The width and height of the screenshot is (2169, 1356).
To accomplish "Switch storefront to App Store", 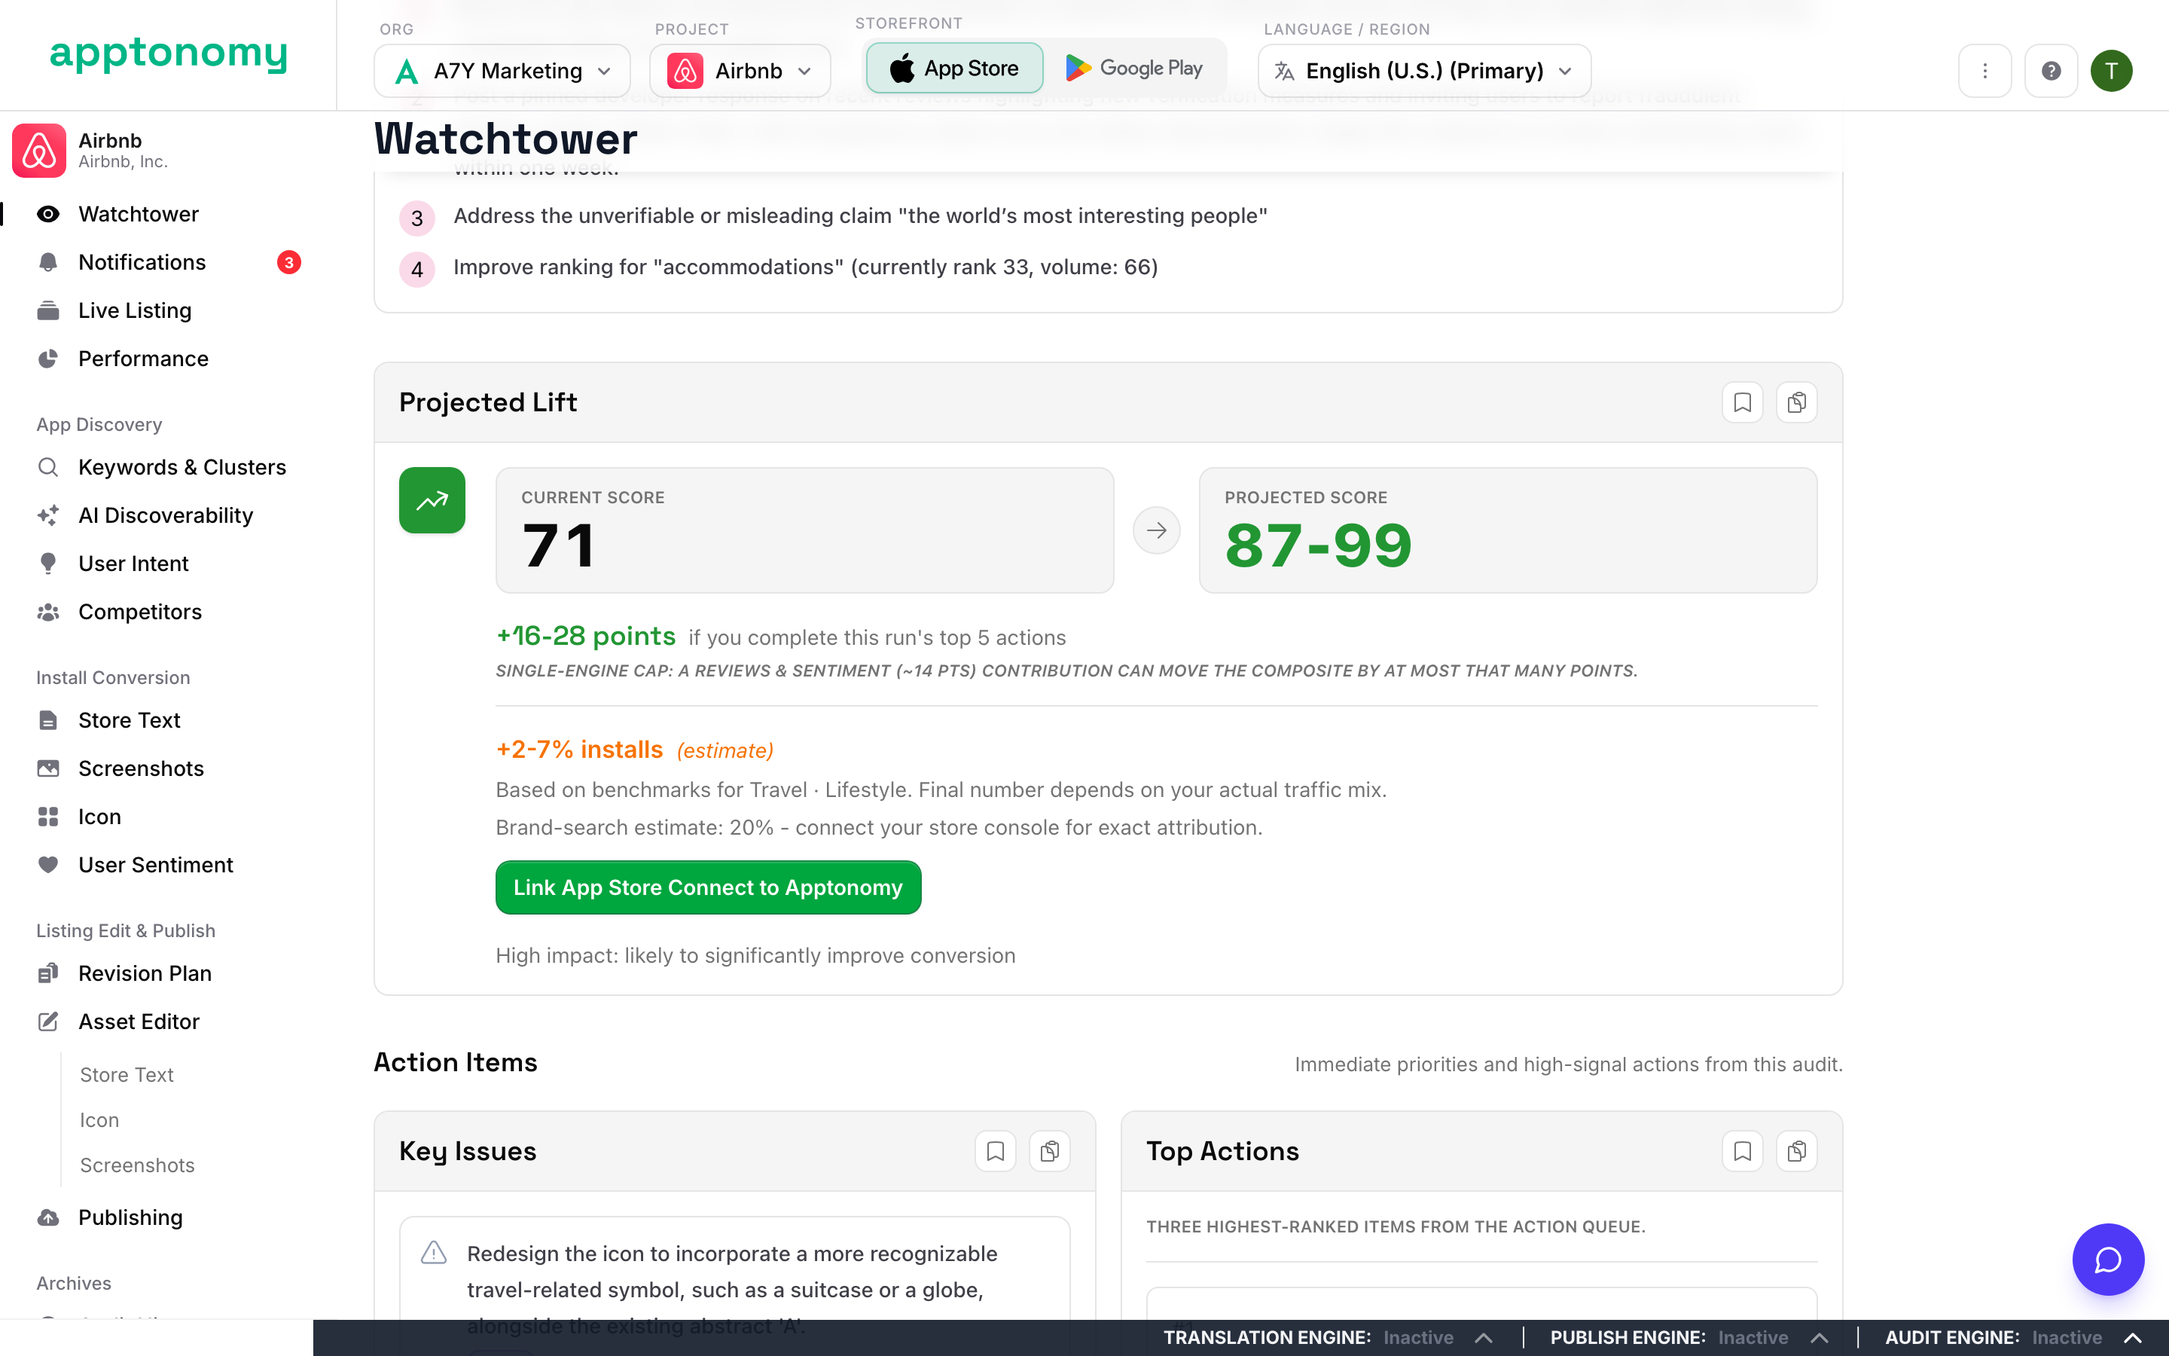I will click(x=954, y=68).
